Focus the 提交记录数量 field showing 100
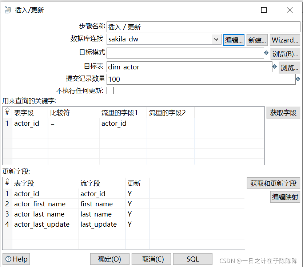Screen dimensions: 303x267 [x=201, y=79]
